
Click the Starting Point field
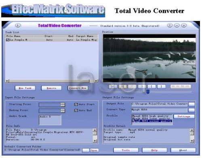(x=50, y=105)
